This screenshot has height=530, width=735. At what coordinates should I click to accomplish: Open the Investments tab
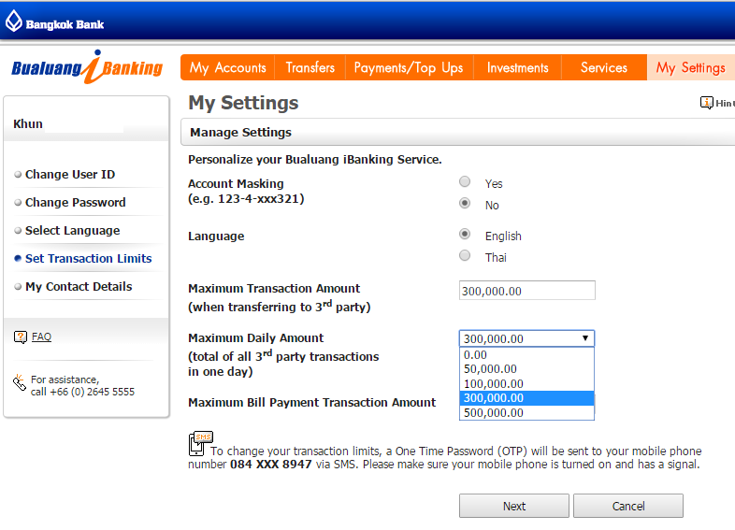pyautogui.click(x=517, y=67)
